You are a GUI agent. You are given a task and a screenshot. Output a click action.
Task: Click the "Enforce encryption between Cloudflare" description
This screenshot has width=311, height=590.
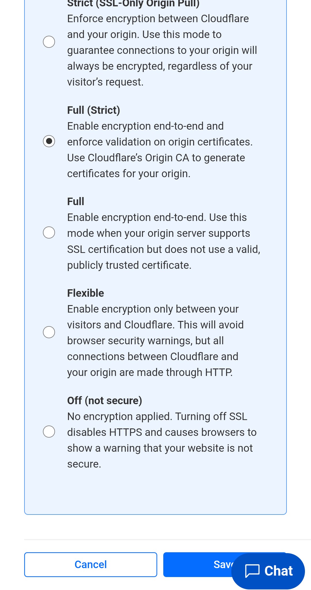[x=158, y=19]
